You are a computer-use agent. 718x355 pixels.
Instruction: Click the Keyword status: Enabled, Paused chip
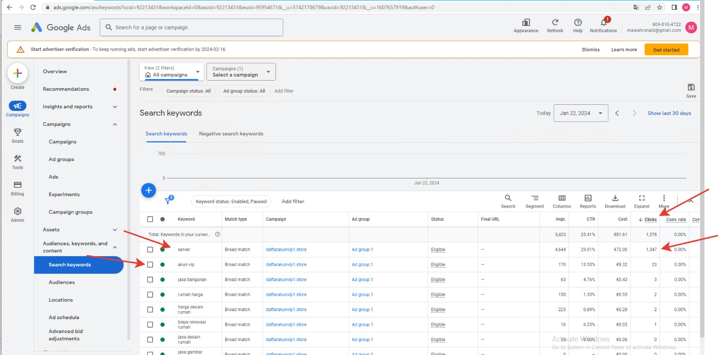point(231,201)
